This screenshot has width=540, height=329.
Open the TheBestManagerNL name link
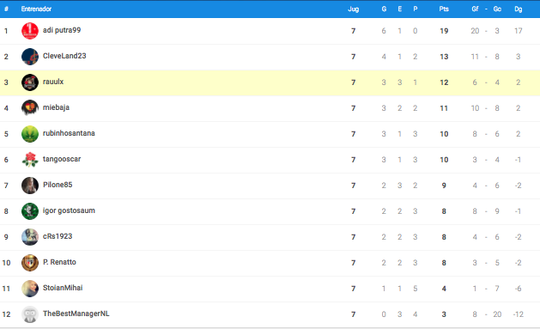click(76, 314)
